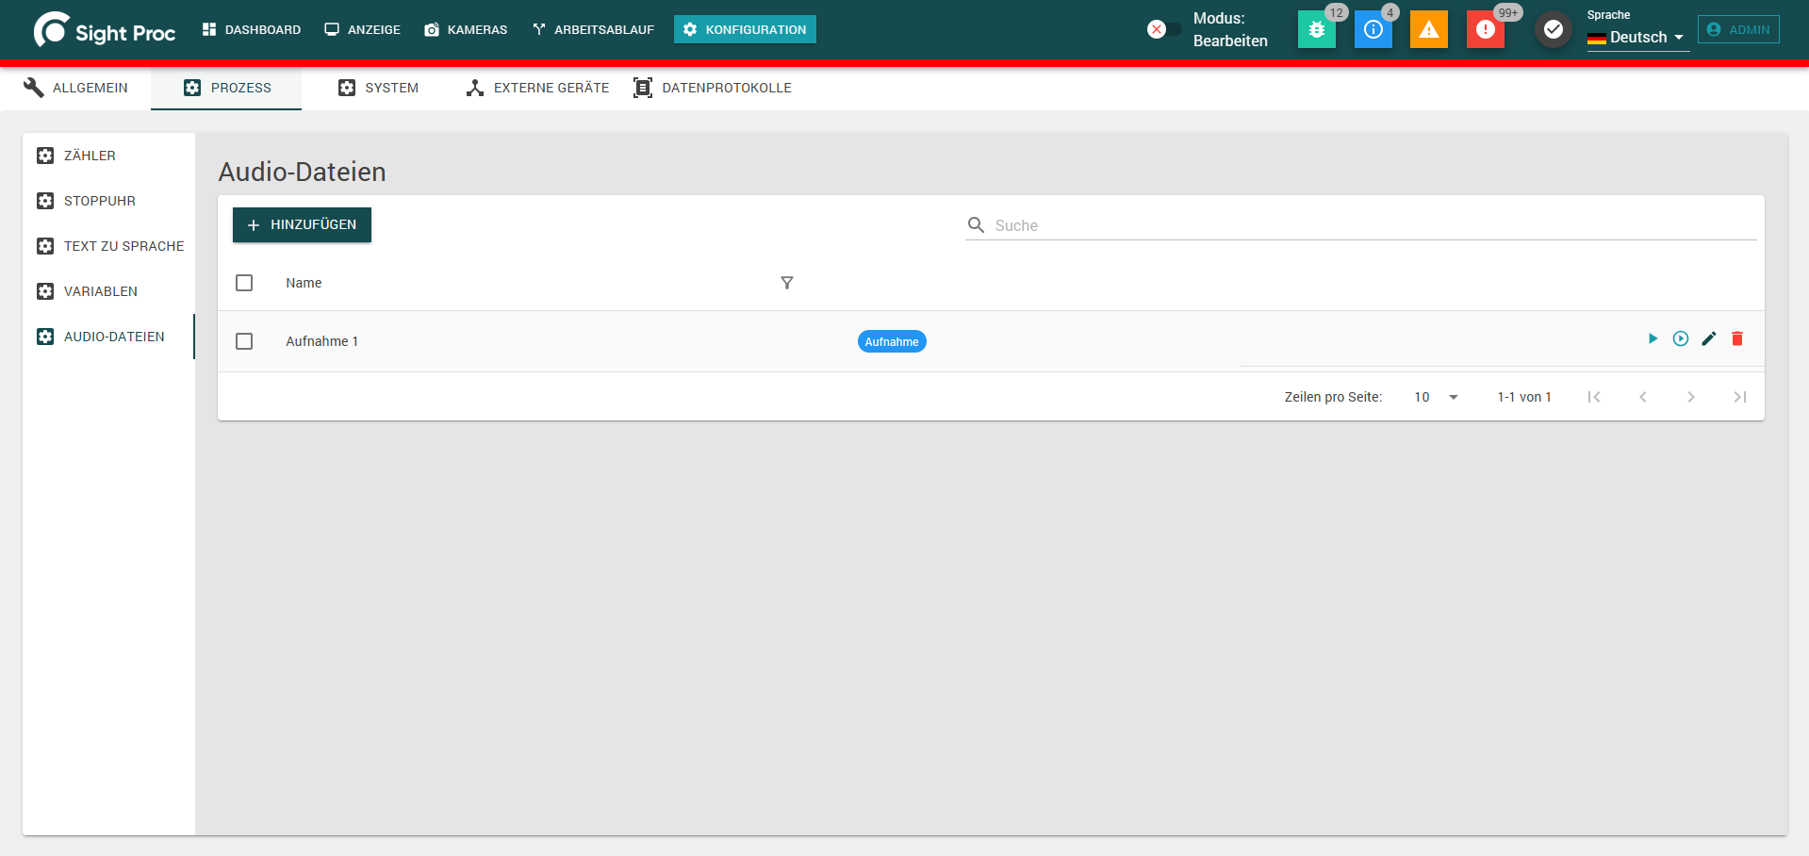Click into the Suche search field
The height and width of the screenshot is (856, 1809).
[1360, 225]
